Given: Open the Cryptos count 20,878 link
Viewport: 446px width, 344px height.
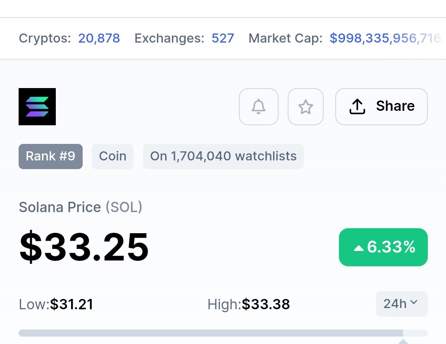Looking at the screenshot, I should [x=99, y=38].
